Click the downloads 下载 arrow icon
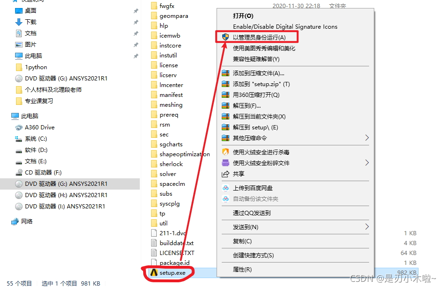This screenshot has width=443, height=287. (x=19, y=22)
